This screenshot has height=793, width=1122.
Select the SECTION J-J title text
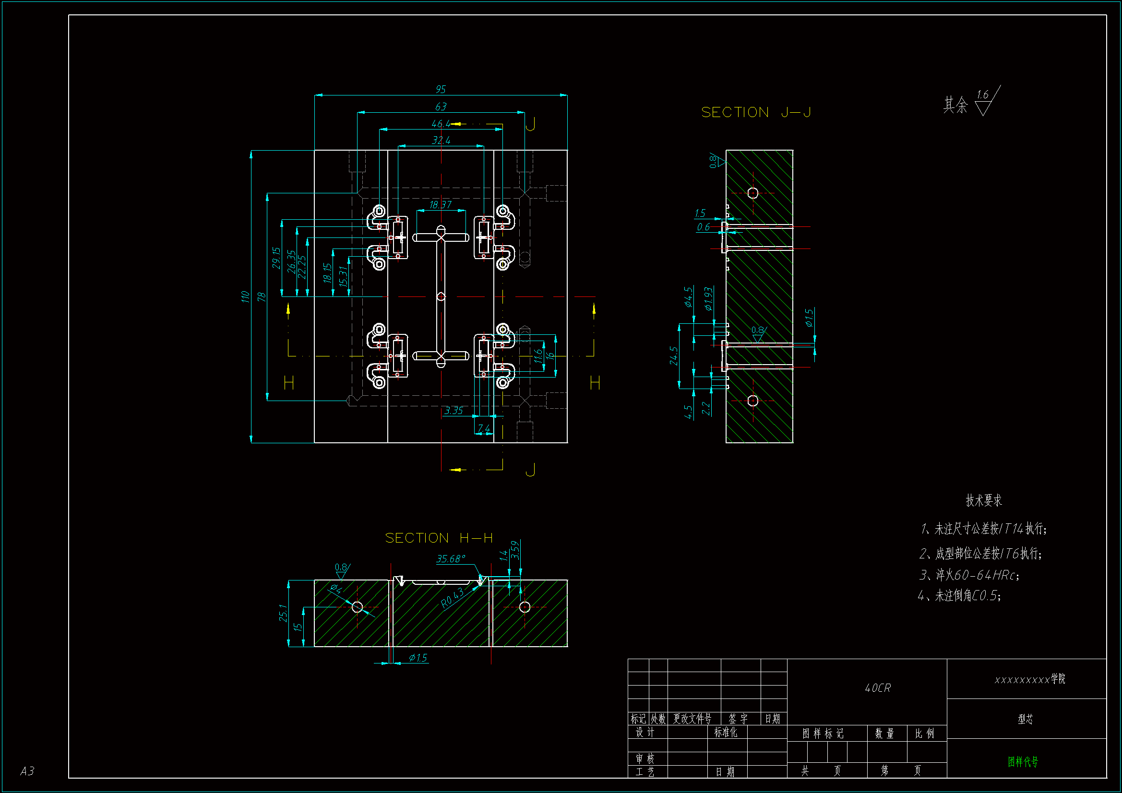click(x=756, y=112)
